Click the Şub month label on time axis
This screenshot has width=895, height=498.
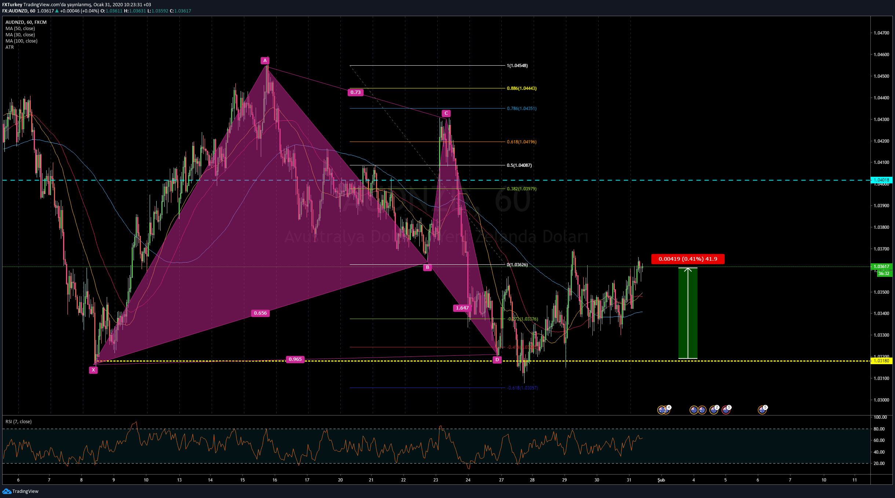pyautogui.click(x=661, y=480)
